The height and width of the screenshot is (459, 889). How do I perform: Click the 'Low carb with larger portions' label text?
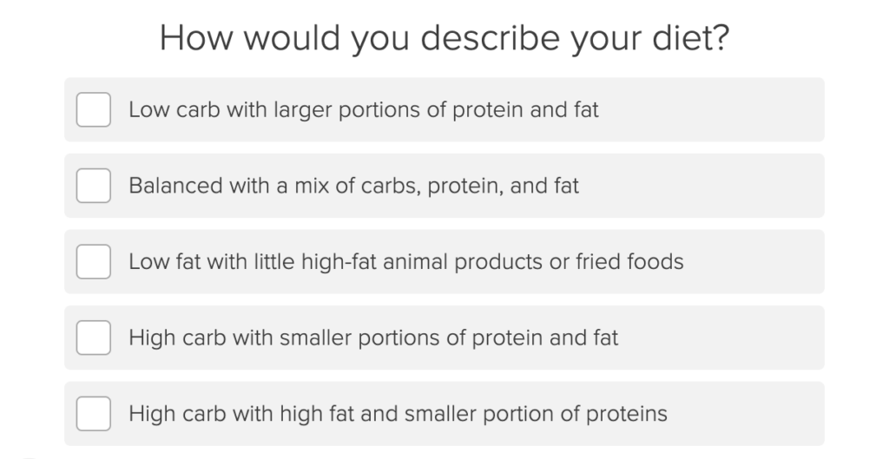(x=364, y=110)
